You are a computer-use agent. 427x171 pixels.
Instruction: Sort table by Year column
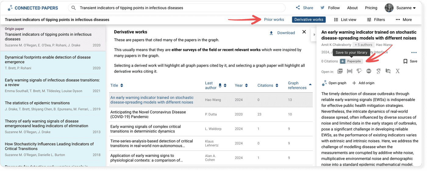pyautogui.click(x=241, y=85)
